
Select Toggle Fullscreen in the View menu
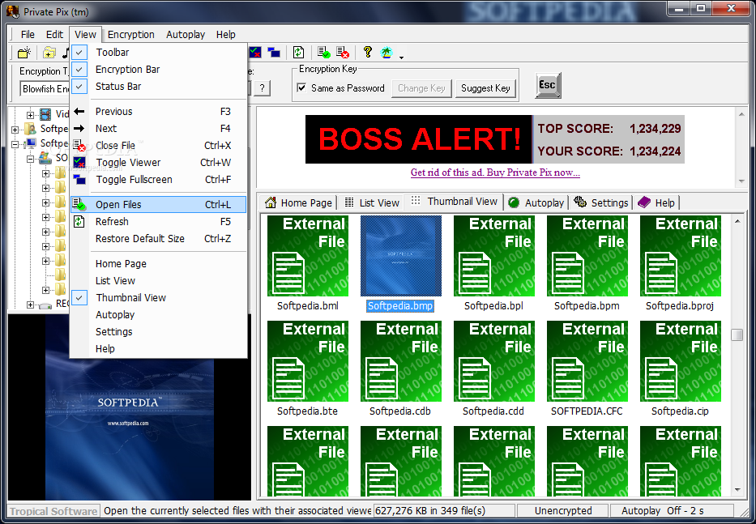point(159,179)
